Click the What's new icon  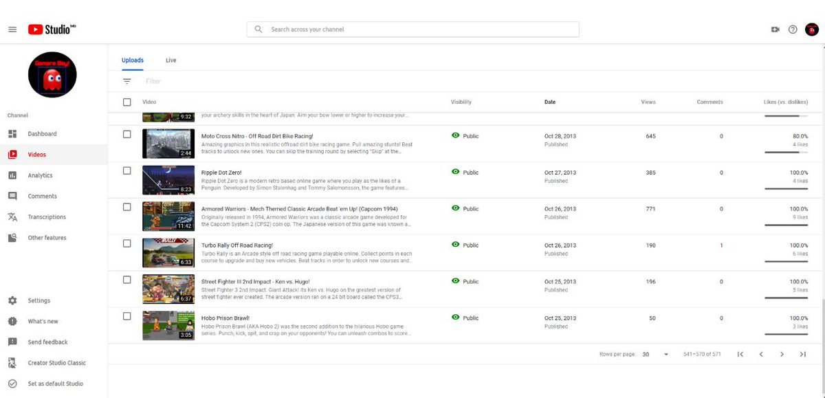[x=12, y=321]
